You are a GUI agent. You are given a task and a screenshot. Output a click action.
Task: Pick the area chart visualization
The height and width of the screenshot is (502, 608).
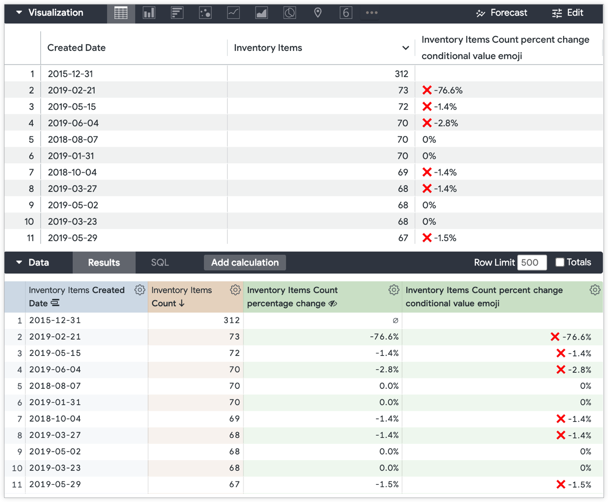tap(262, 13)
